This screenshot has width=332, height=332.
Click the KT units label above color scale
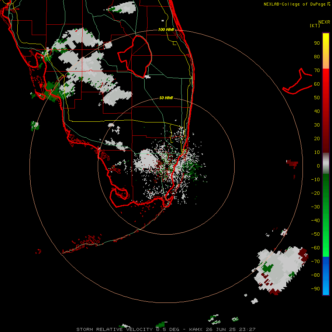click(315, 25)
